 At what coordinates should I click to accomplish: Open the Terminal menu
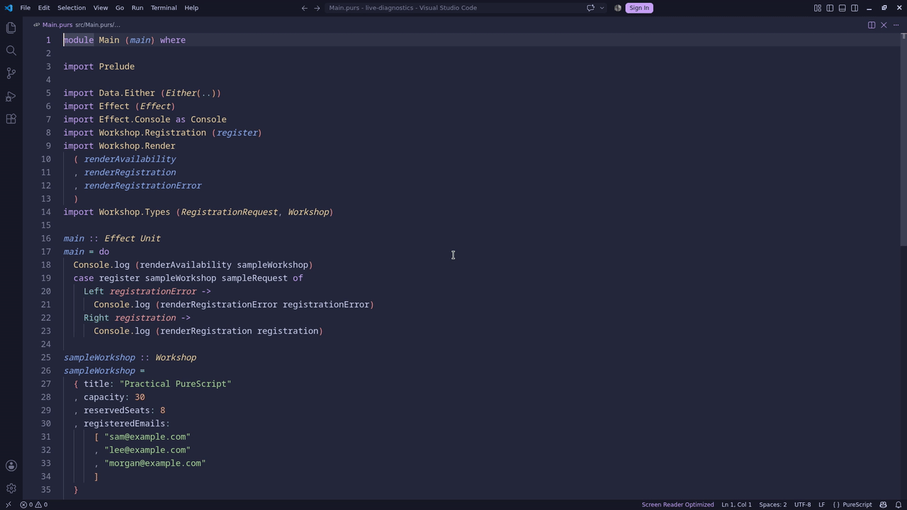164,8
